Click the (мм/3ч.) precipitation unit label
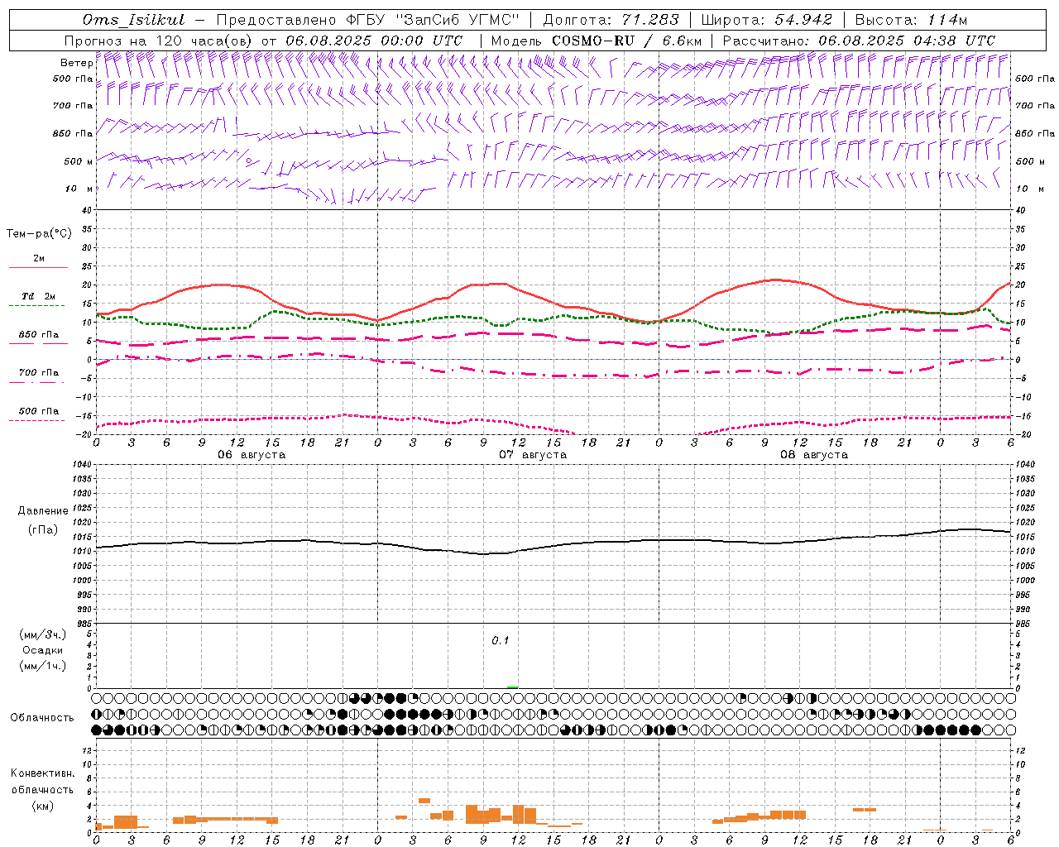Screen dimensions: 1059x847 point(43,634)
